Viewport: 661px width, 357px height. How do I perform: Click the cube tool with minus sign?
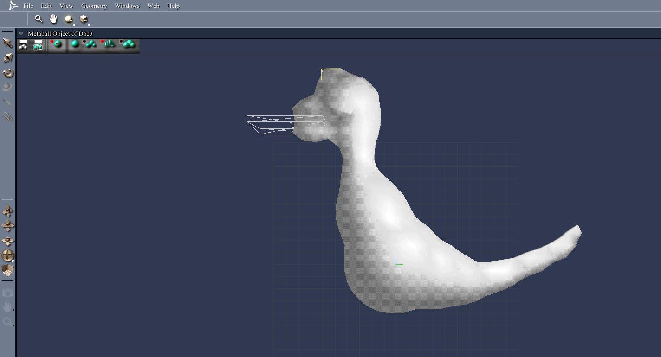tap(84, 19)
